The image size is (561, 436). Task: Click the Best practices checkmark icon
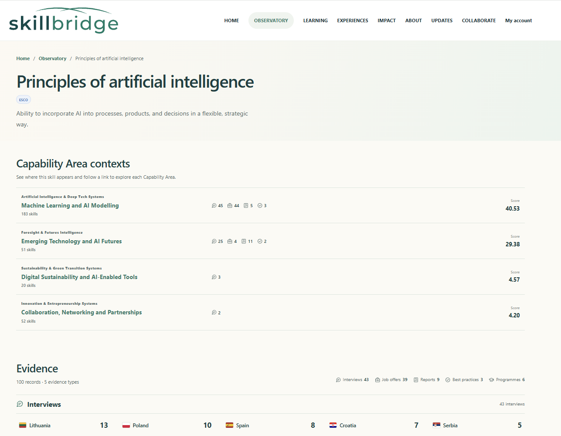tap(448, 380)
